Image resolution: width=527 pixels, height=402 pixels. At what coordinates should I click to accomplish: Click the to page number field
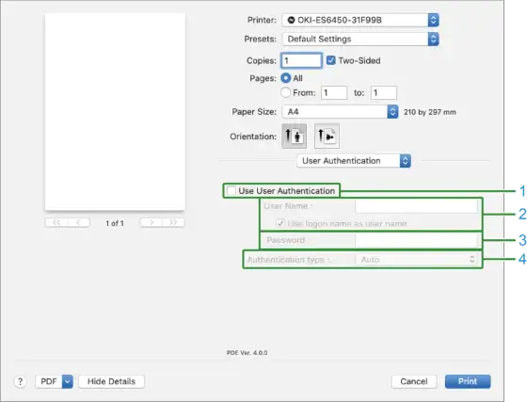tap(384, 92)
